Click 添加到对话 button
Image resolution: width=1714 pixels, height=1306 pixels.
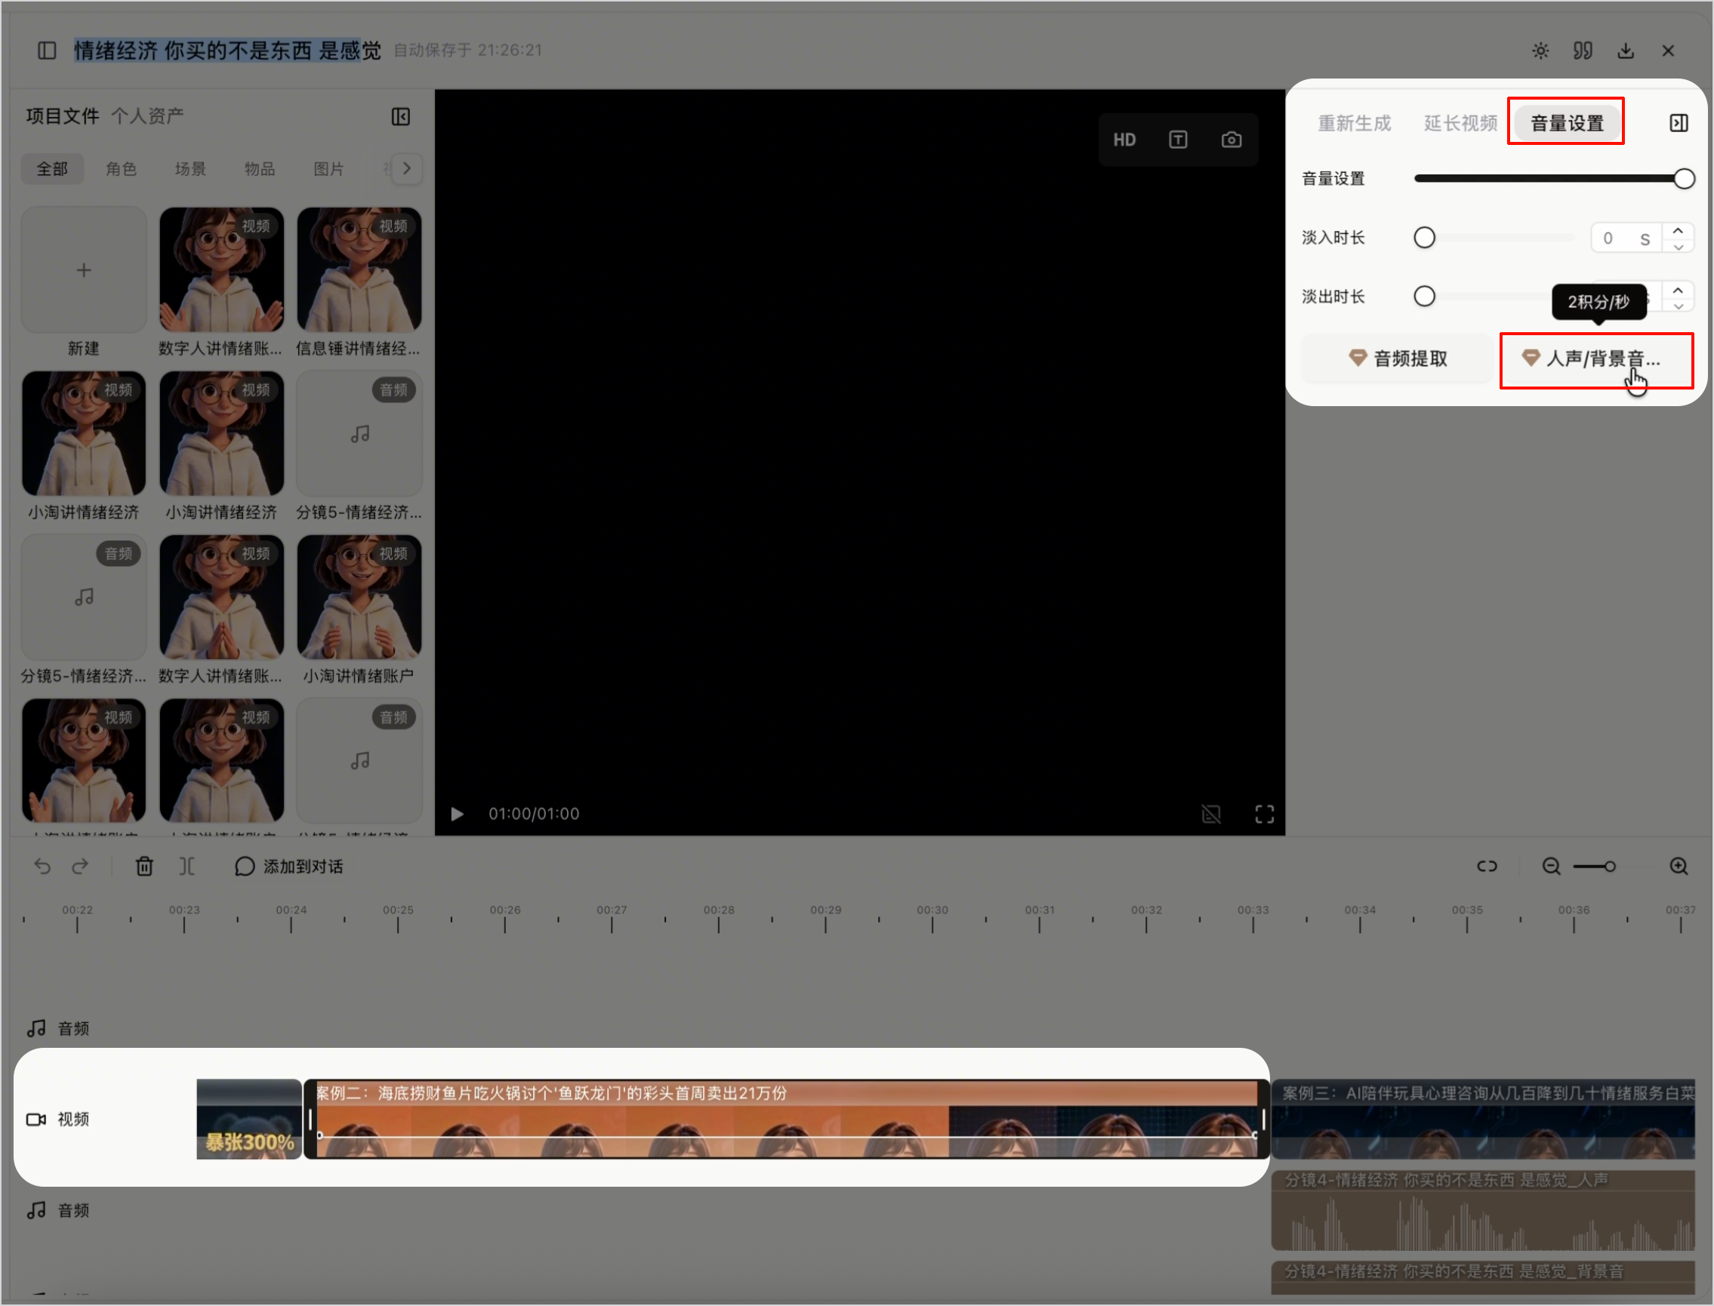(288, 866)
